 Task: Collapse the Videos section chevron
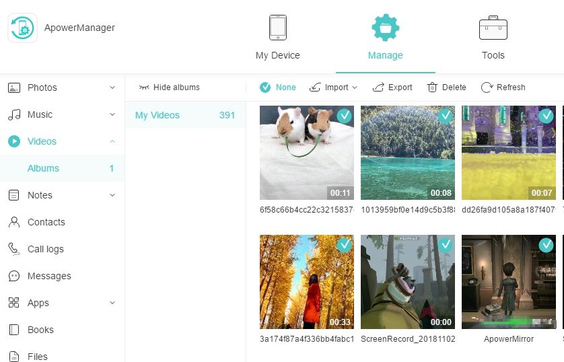pyautogui.click(x=112, y=141)
